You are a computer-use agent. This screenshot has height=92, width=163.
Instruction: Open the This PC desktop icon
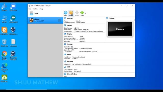click(4, 19)
